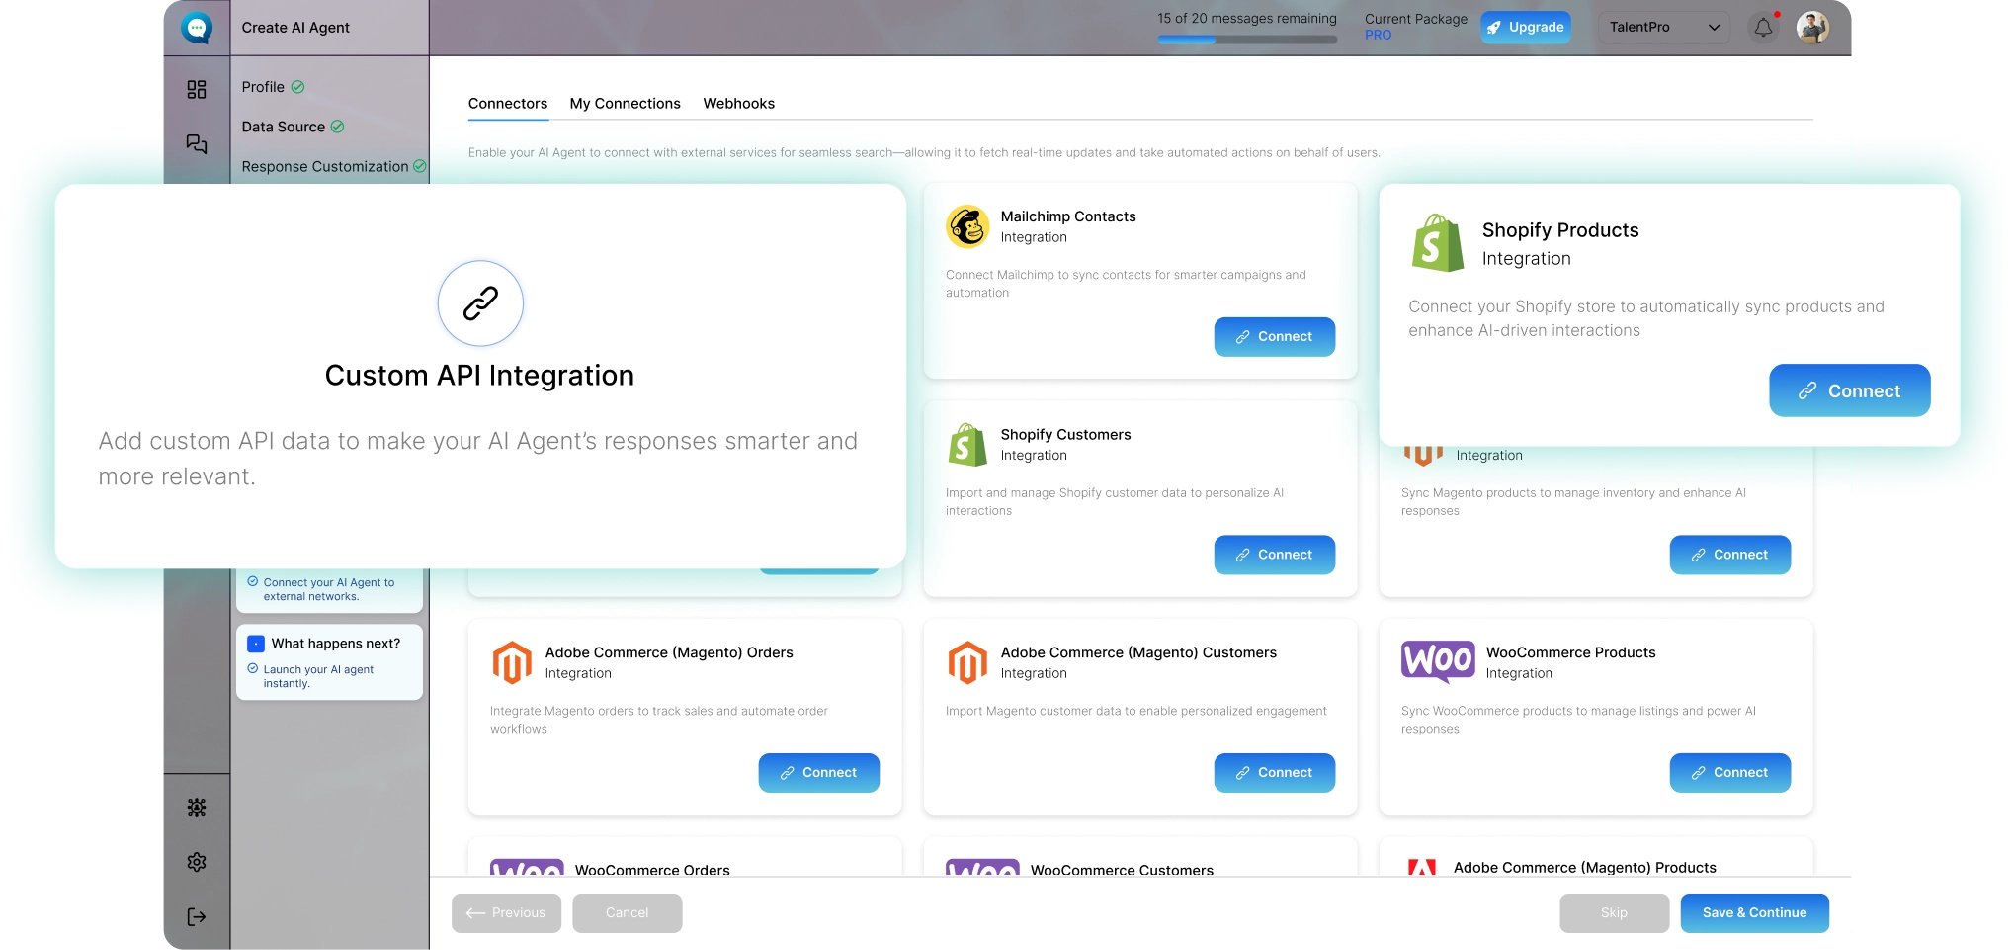Click the WooCommerce Products logo
The image size is (2014, 950).
(x=1438, y=660)
